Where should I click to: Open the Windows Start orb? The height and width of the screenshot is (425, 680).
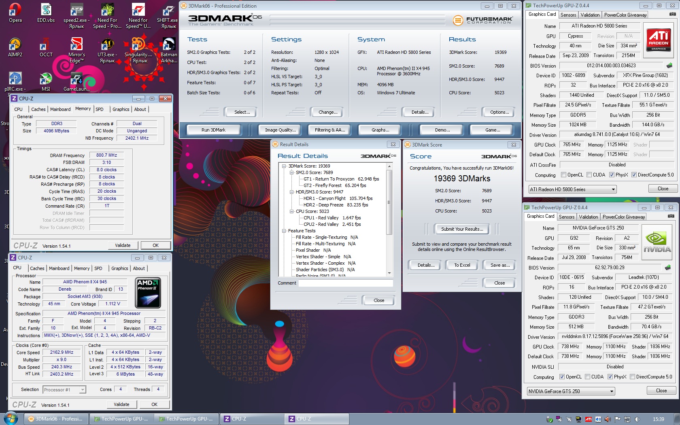tap(10, 419)
